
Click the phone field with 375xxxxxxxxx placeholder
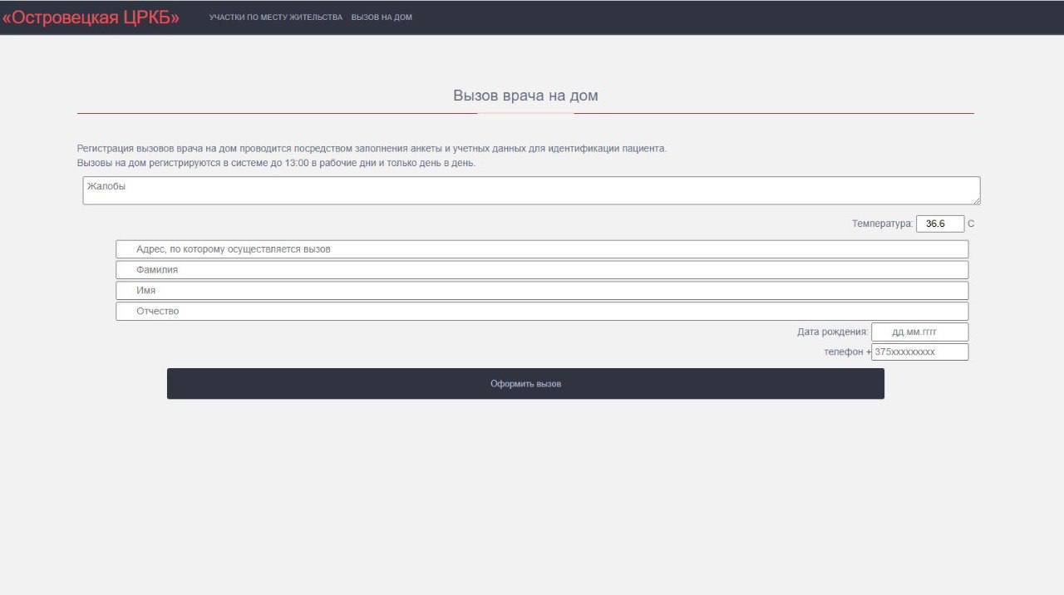point(919,352)
